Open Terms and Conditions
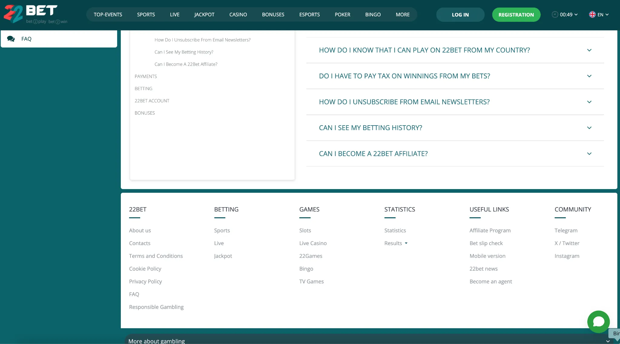Viewport: 620px width, 344px height. point(156,256)
